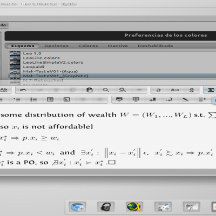Screen dimensions: 216x216
Task: Insert cross-reference with curved arrow icon
Action: pyautogui.click(x=169, y=99)
